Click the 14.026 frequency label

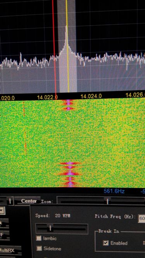[135, 95]
